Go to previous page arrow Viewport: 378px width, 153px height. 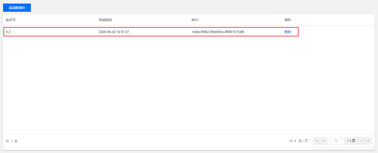(324, 141)
